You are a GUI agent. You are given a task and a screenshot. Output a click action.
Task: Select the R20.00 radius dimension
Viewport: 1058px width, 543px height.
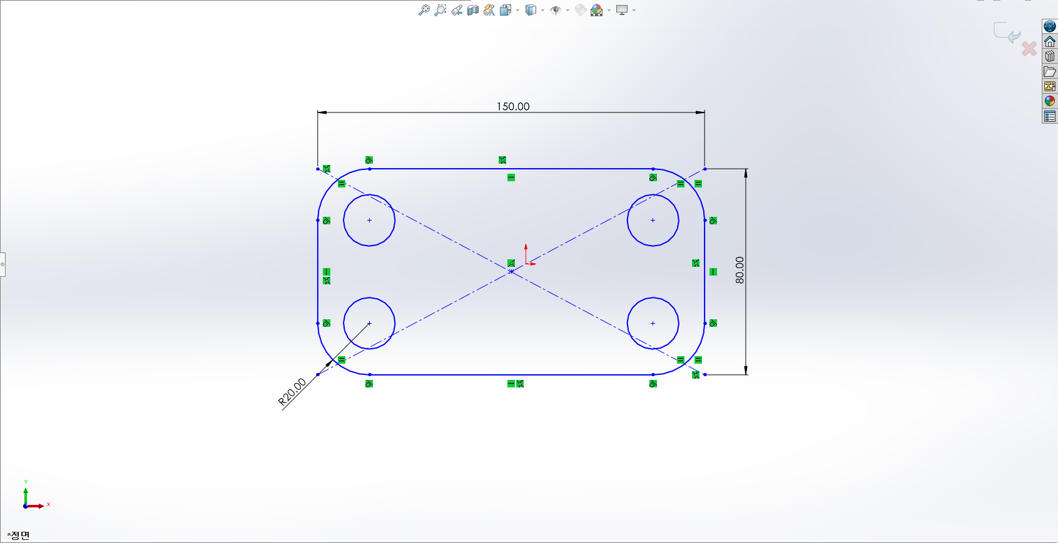click(x=292, y=392)
